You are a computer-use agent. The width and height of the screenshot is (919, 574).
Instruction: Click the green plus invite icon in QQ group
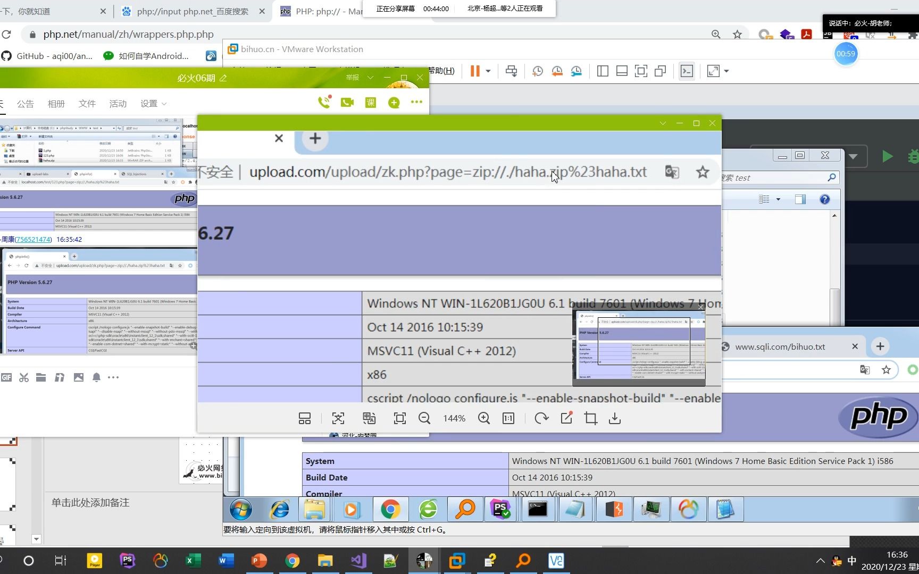coord(394,103)
